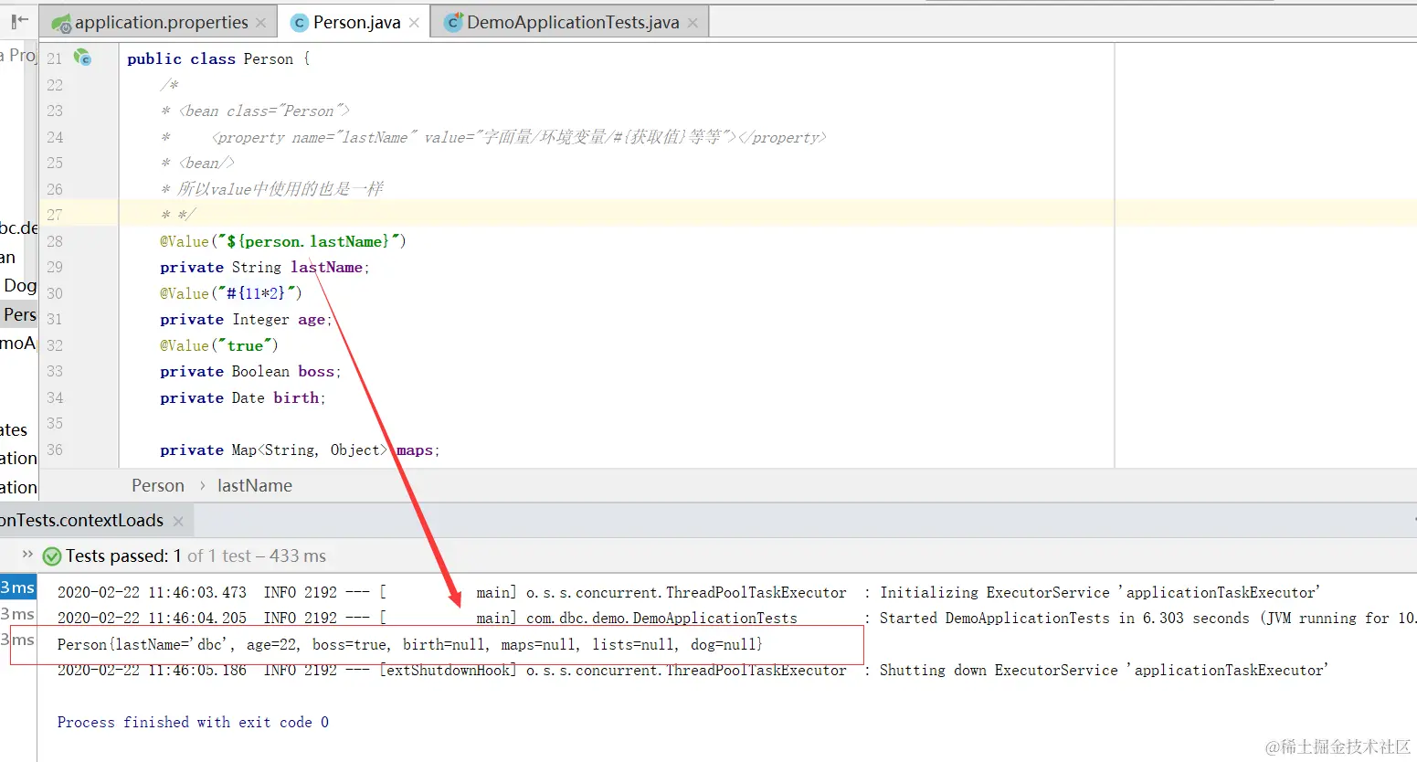Click the 'Shutting down ExecutorService' log line
The image size is (1417, 762).
pyautogui.click(x=693, y=671)
